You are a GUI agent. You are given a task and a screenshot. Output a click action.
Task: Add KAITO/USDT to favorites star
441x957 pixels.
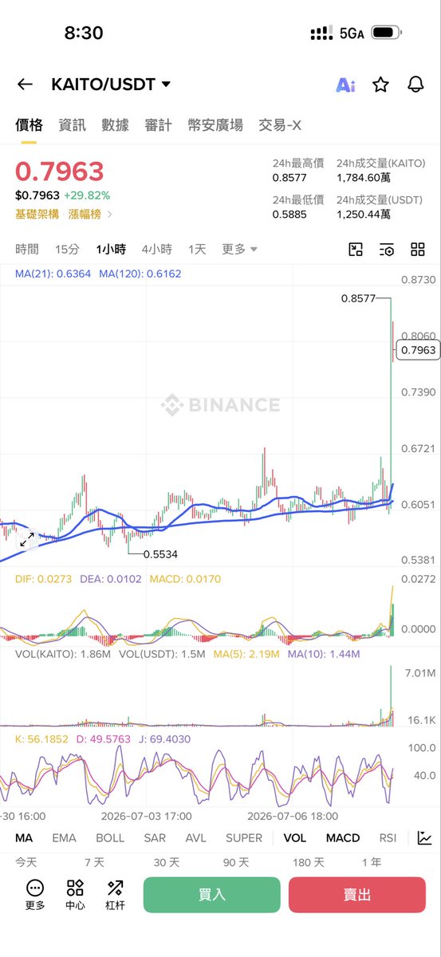(x=380, y=85)
